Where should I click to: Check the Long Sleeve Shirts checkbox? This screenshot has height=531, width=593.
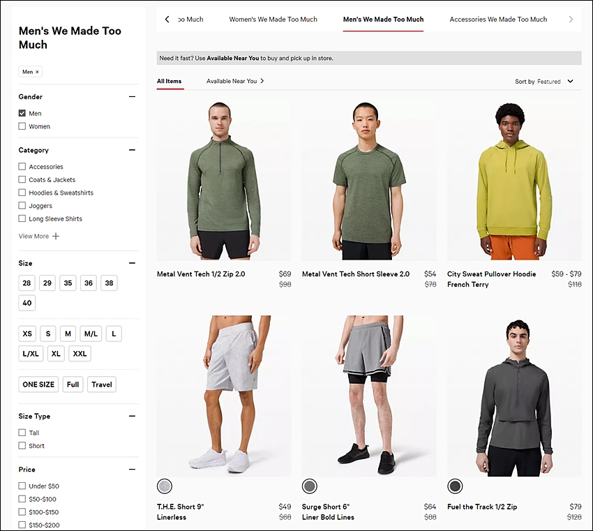click(22, 218)
